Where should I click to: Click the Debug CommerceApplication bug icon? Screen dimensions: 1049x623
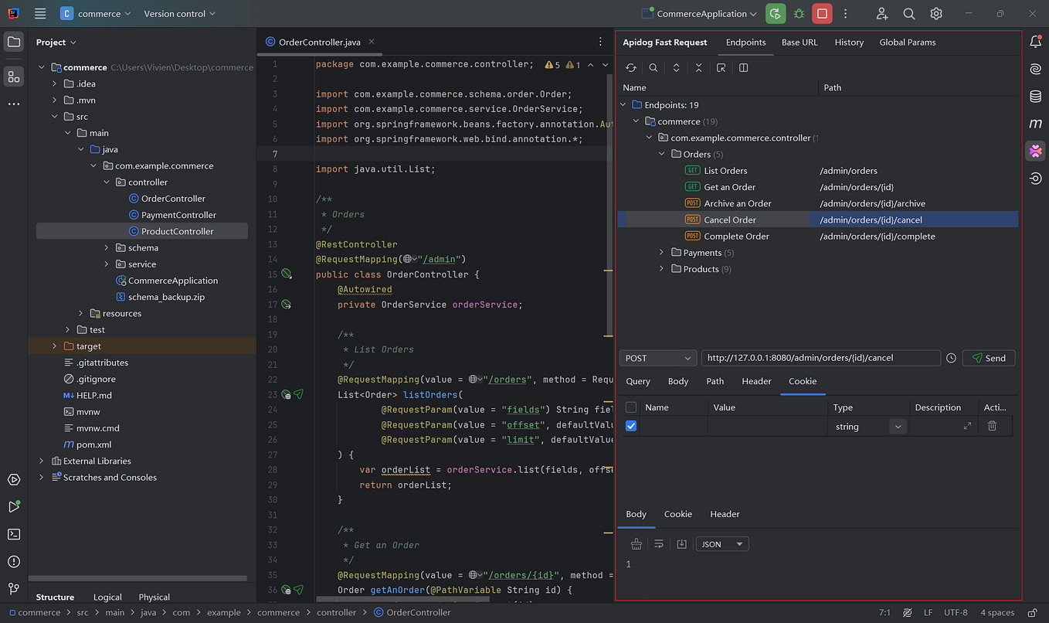point(799,14)
